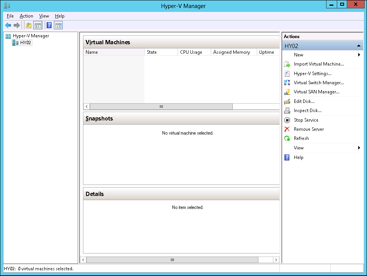Choose Edit Disk... action
The image size is (367, 276).
pyautogui.click(x=304, y=101)
